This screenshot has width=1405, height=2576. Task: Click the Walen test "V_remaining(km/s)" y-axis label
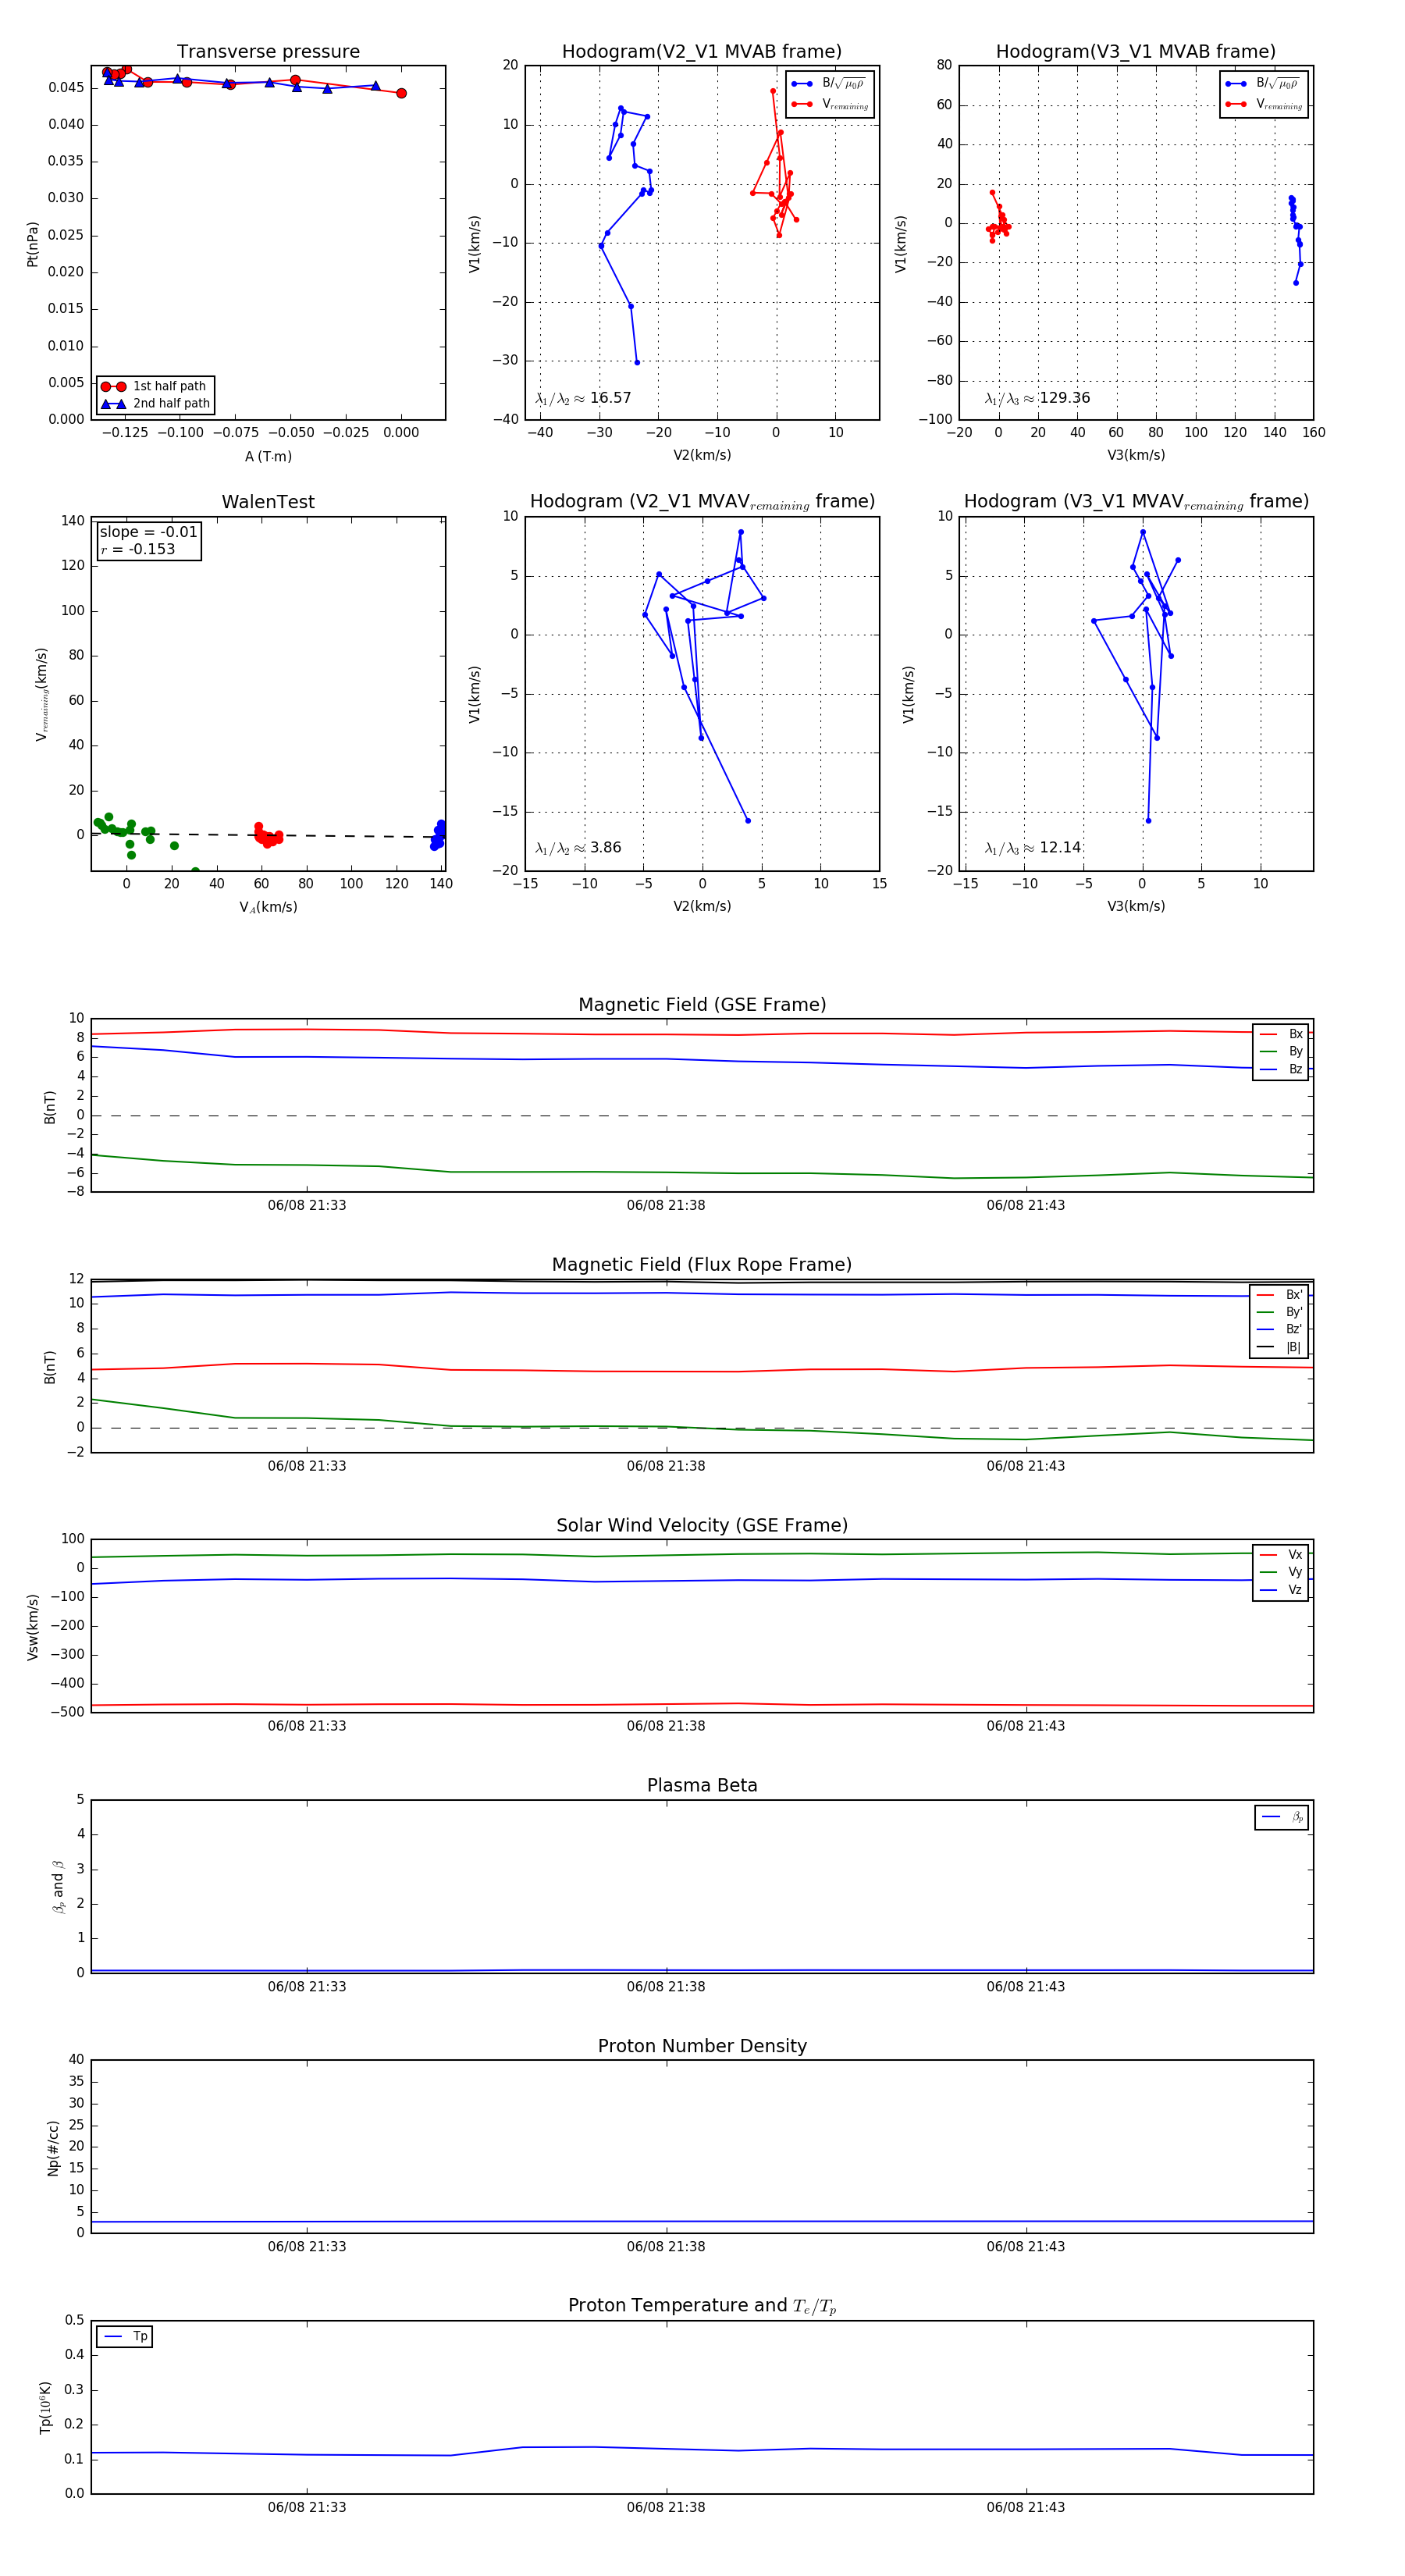[x=42, y=694]
